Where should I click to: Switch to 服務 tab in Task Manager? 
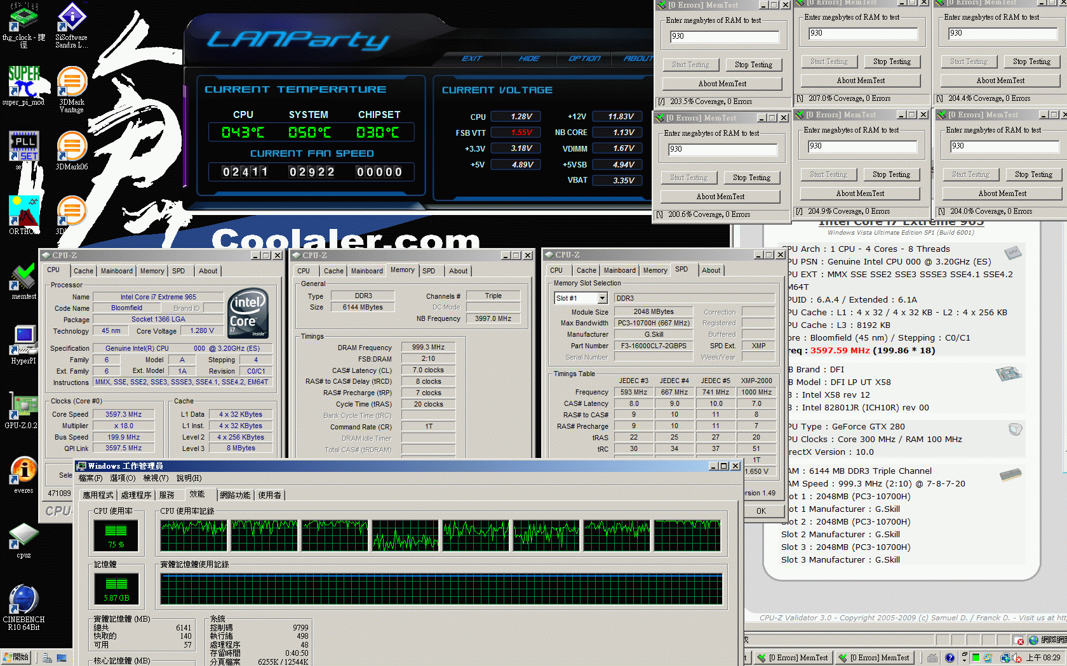(166, 495)
